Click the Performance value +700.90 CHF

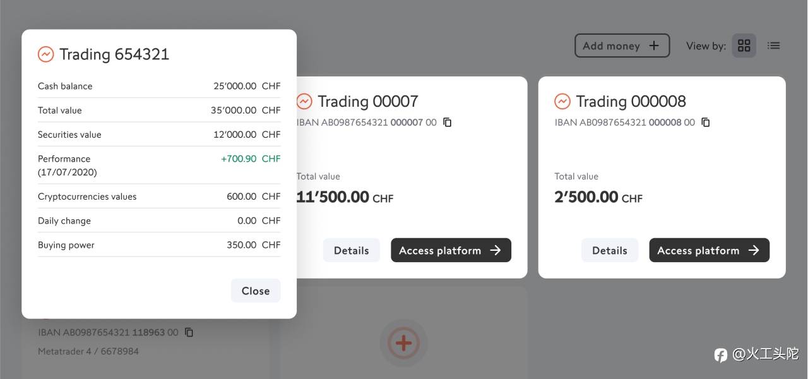(251, 159)
